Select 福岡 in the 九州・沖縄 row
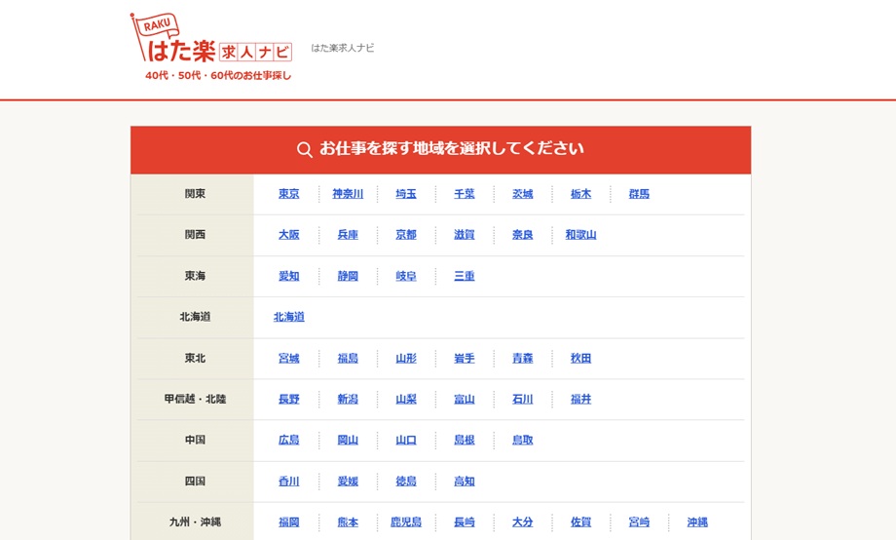 click(289, 522)
